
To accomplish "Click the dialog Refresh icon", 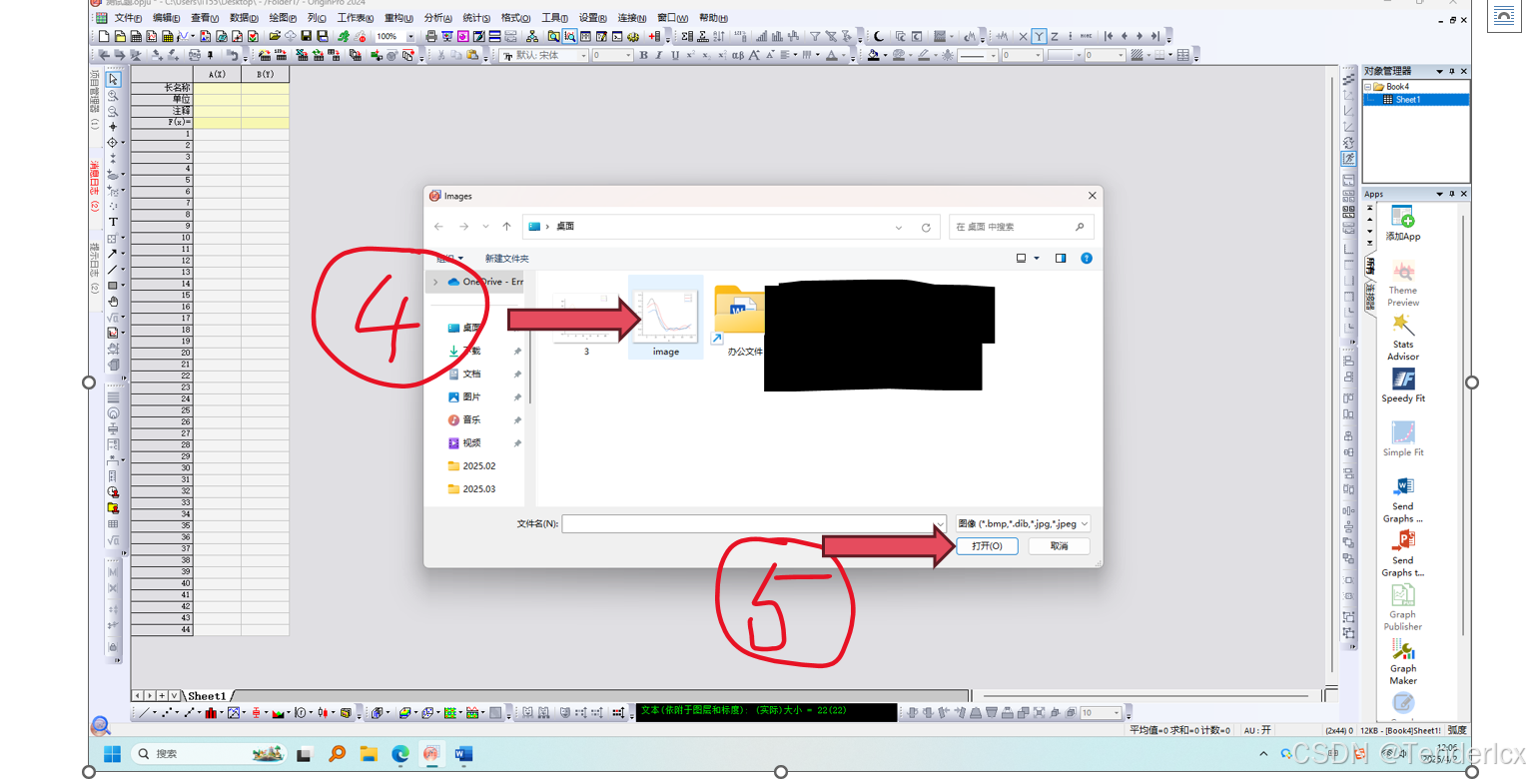I will click(926, 227).
